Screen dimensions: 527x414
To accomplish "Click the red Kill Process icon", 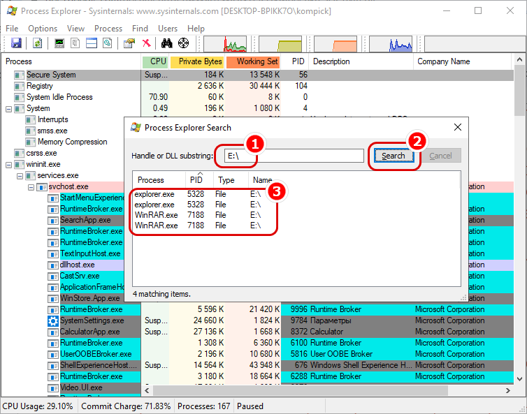I will click(x=147, y=43).
